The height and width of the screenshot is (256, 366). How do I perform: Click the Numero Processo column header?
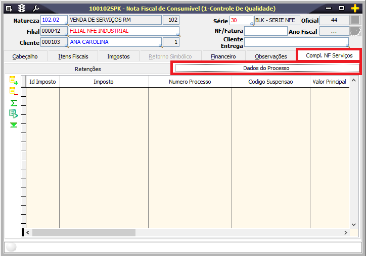click(x=190, y=82)
